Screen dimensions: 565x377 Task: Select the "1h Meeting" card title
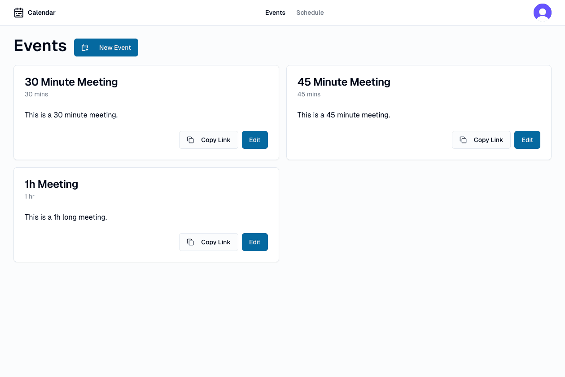click(51, 184)
